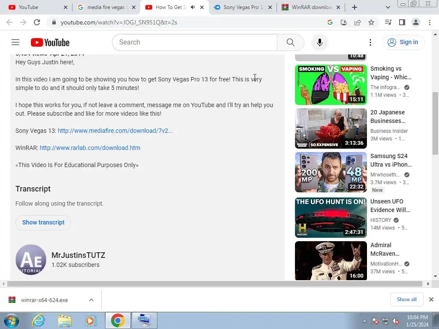The image size is (439, 329).
Task: Click the vertical page scrollbar thumb
Action: click(435, 123)
